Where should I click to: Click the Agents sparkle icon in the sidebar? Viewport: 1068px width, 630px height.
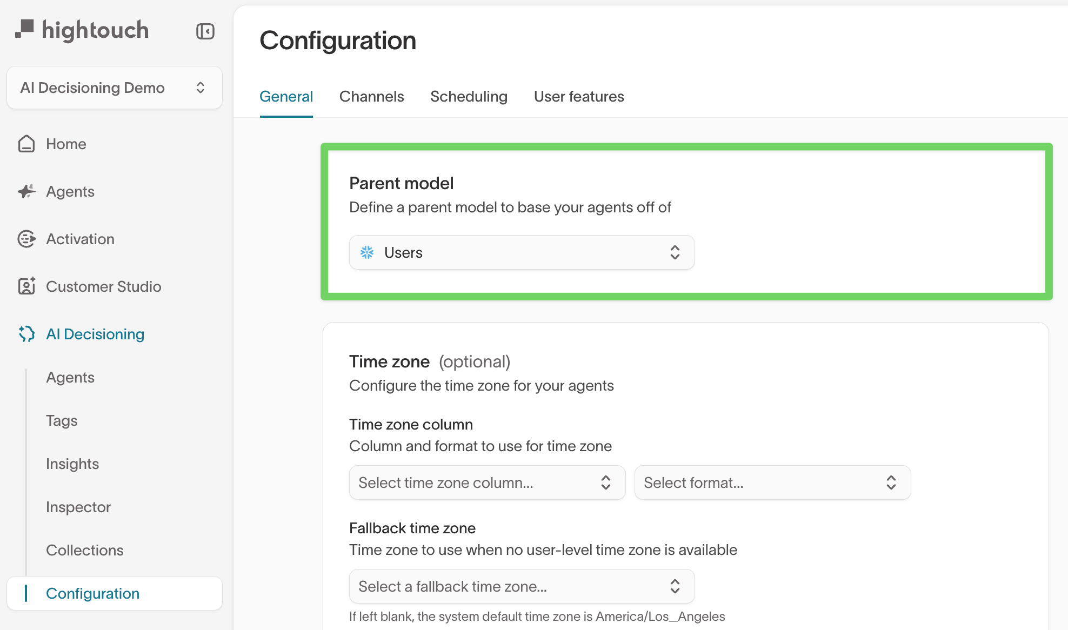click(x=26, y=191)
